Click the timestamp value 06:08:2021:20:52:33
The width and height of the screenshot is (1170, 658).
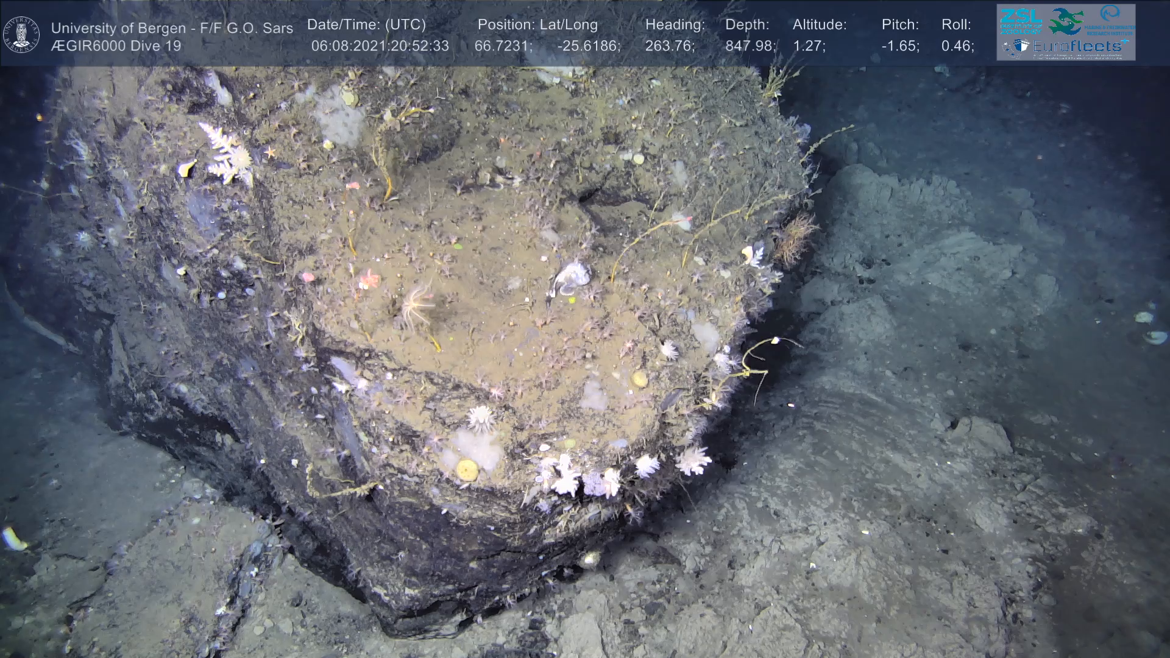click(x=380, y=46)
